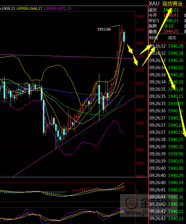Click the 1920 price axis label

point(140,70)
